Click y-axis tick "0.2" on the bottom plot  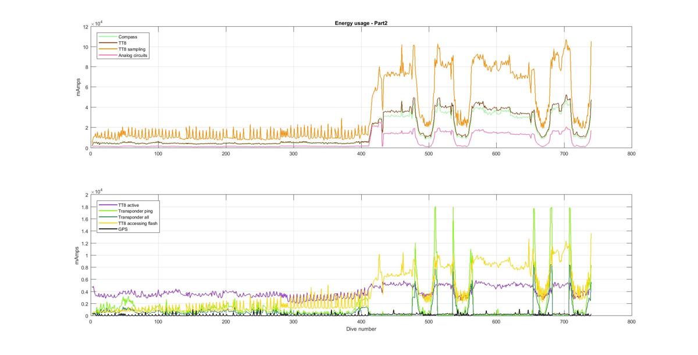click(84, 304)
